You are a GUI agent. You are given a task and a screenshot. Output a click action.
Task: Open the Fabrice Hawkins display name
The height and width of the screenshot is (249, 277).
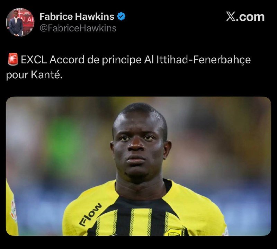pos(77,16)
